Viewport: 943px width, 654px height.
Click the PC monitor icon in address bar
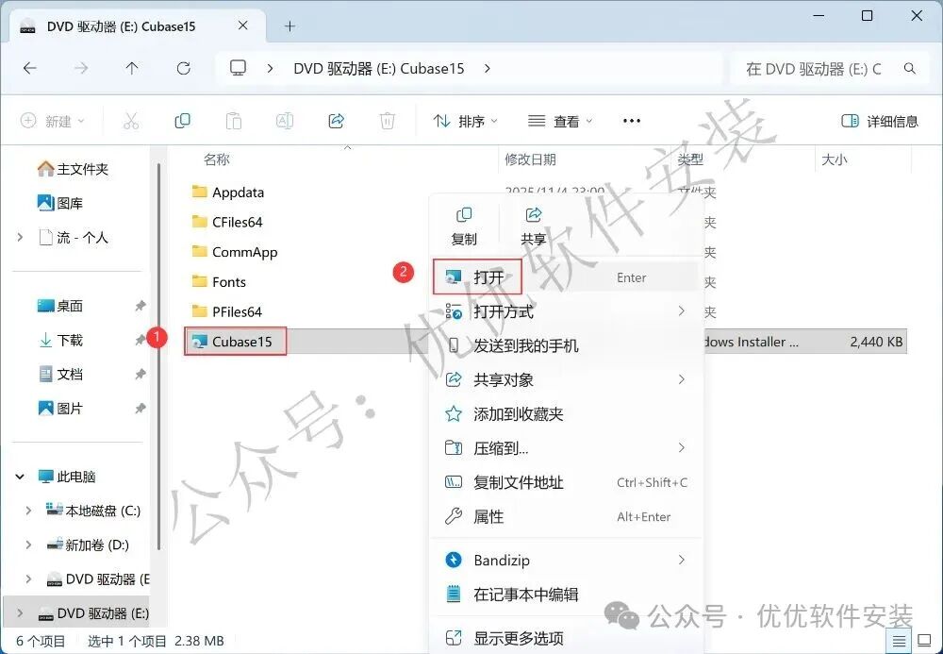pyautogui.click(x=239, y=68)
